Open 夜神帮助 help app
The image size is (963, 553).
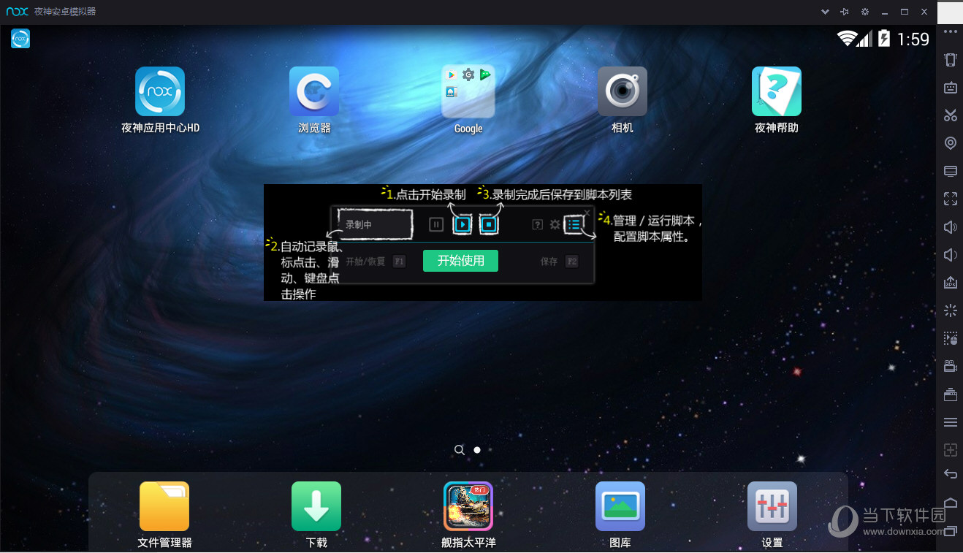click(776, 91)
